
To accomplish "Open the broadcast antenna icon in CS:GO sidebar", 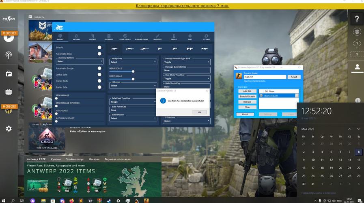I will (9, 55).
